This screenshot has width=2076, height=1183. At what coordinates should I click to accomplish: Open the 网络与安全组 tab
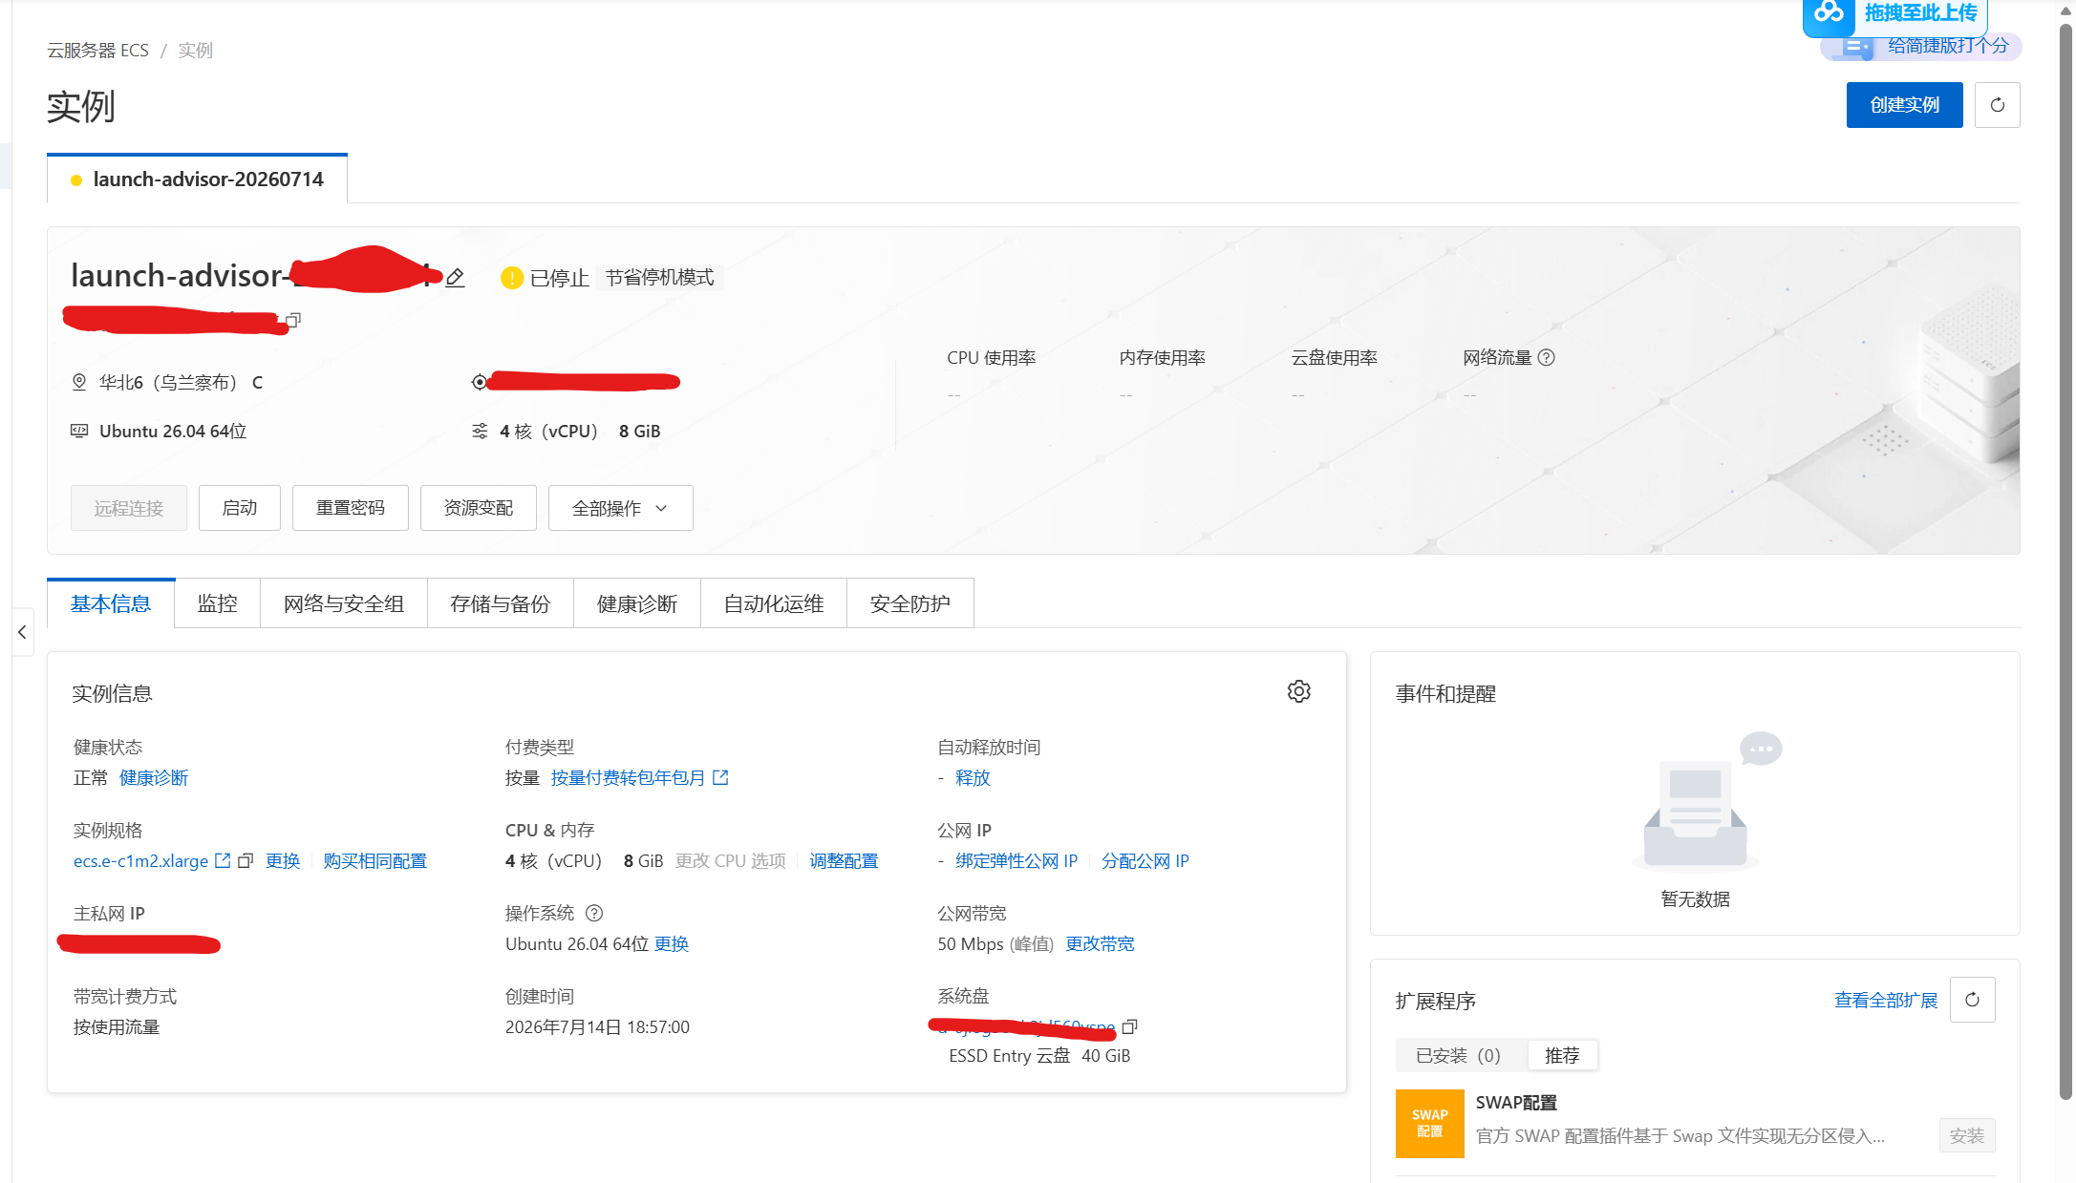click(344, 603)
